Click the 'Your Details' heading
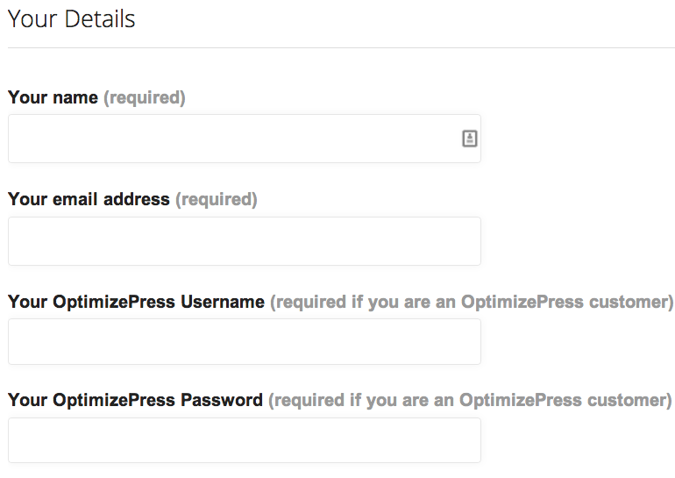The image size is (675, 478). [x=72, y=19]
